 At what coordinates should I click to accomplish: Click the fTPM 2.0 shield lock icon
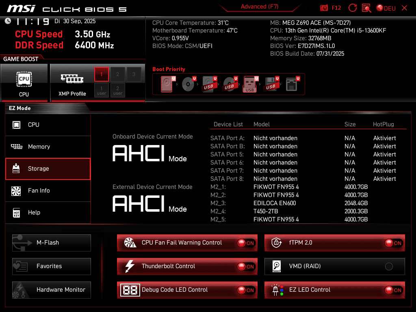click(276, 243)
